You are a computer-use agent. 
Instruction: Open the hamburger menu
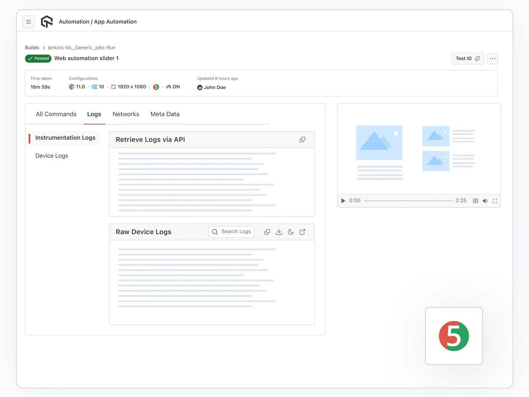(x=29, y=22)
